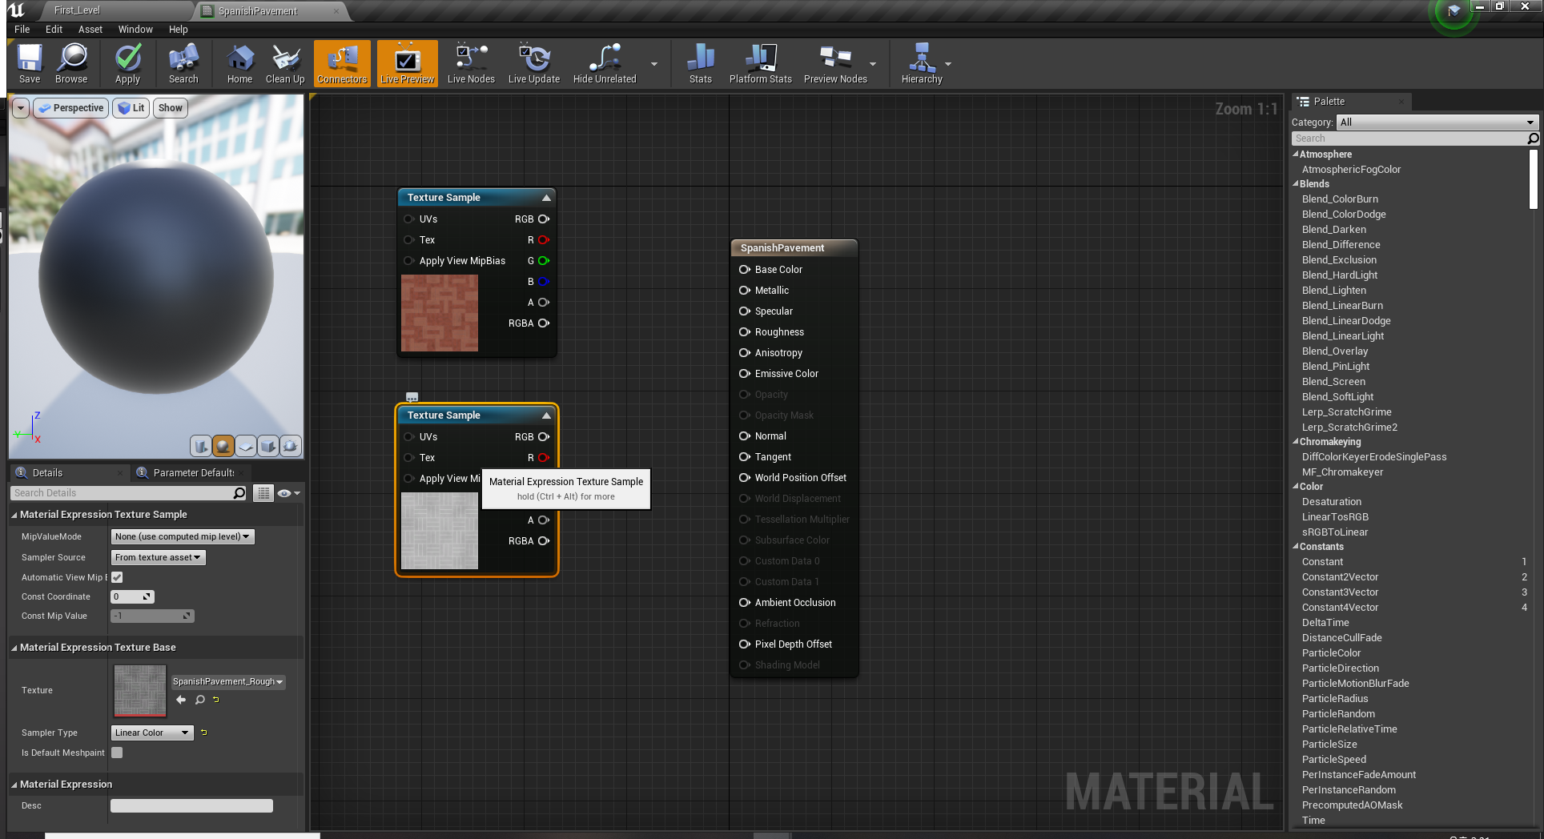The width and height of the screenshot is (1544, 839).
Task: Click the Desc text field
Action: point(191,805)
